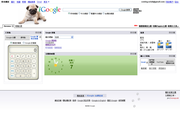Screen dimensions: 180x121
Task: Open the 個人工具箱 gadget menu arrow
Action: tap(170, 56)
